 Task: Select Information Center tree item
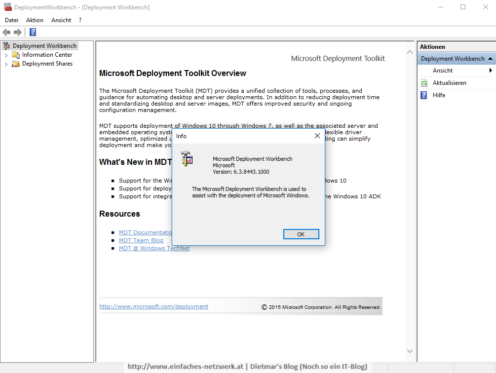47,55
